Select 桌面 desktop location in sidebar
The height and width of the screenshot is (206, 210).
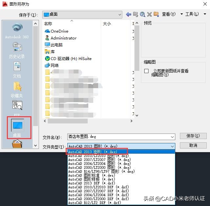[18, 128]
